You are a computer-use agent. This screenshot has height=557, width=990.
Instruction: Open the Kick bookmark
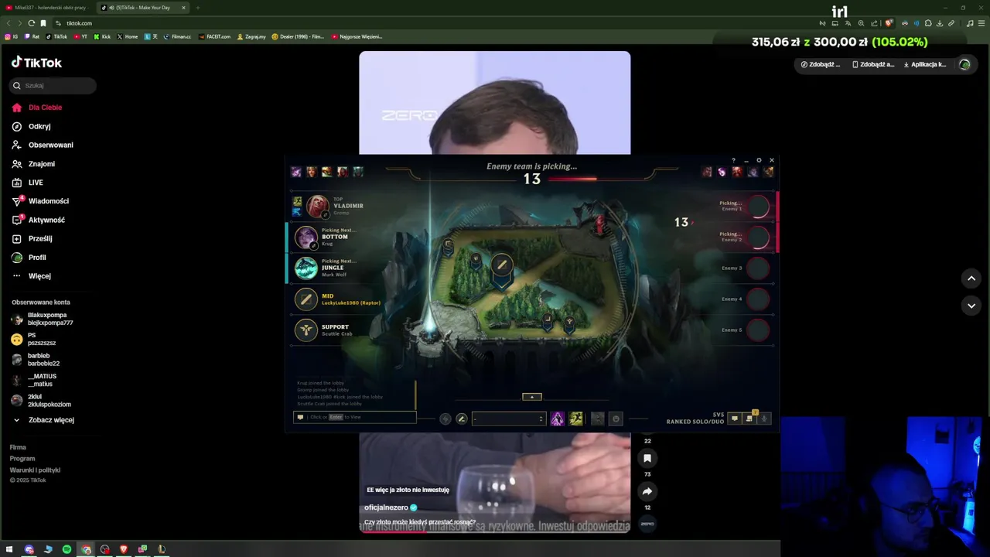coord(102,36)
